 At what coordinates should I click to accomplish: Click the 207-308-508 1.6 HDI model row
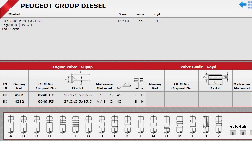[22, 21]
